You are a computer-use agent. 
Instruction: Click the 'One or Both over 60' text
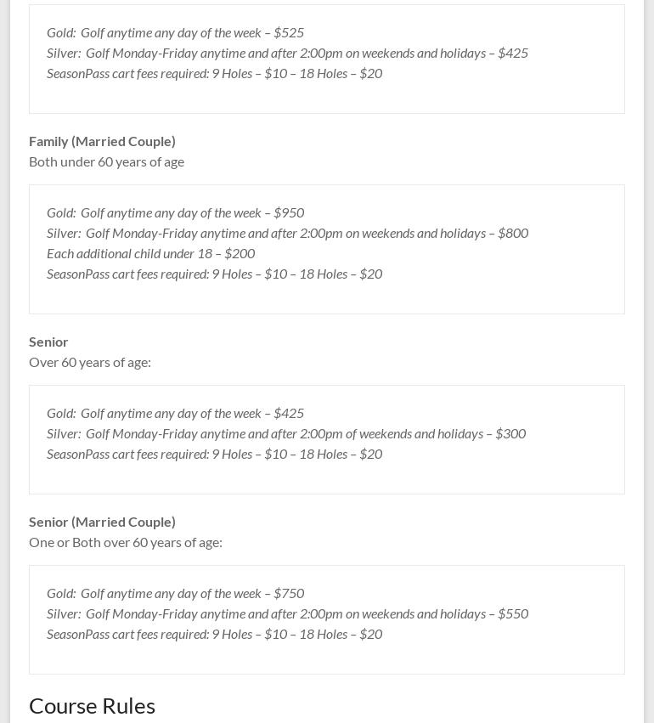(126, 542)
